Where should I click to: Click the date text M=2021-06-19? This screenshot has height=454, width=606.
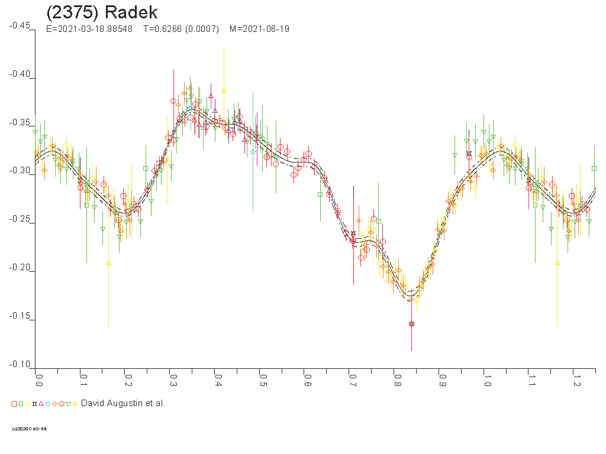(x=260, y=29)
